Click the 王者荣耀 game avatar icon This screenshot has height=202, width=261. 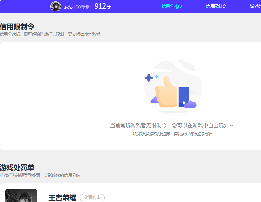click(21, 195)
